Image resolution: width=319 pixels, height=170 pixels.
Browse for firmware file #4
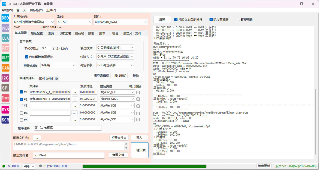[x=75, y=113]
